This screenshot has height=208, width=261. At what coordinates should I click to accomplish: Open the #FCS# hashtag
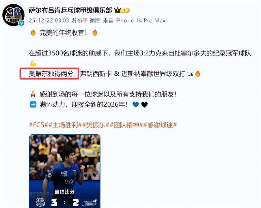[x=38, y=125]
